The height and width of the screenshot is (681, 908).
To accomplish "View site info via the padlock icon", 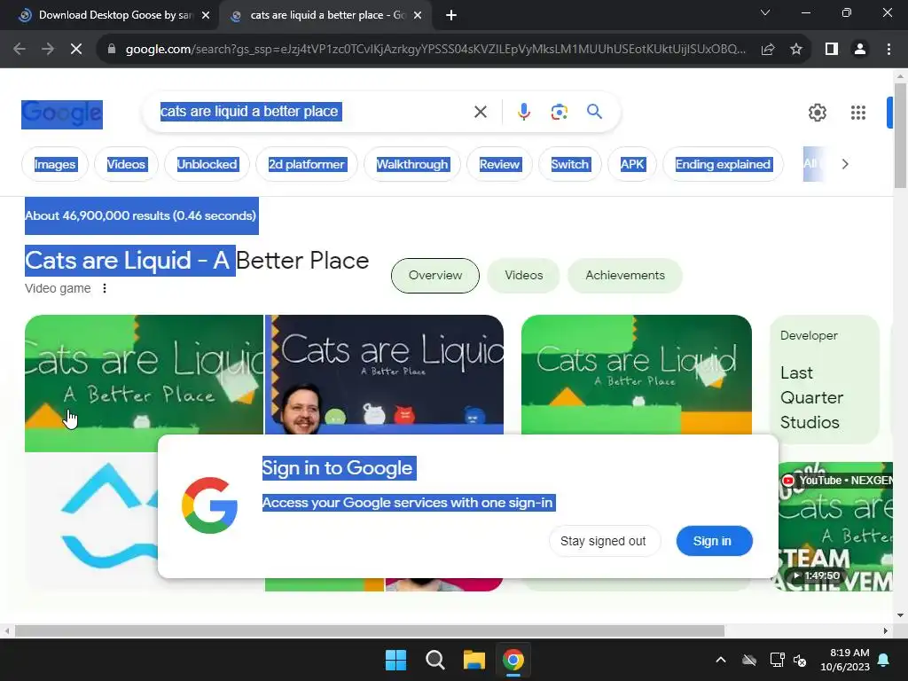I will tap(112, 50).
